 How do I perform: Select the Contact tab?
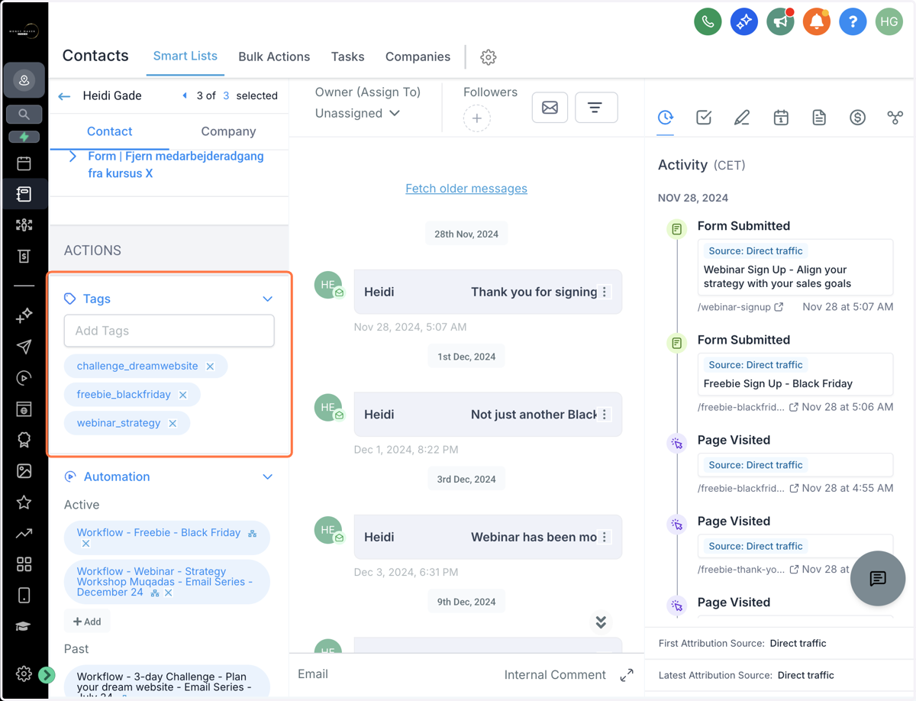109,131
